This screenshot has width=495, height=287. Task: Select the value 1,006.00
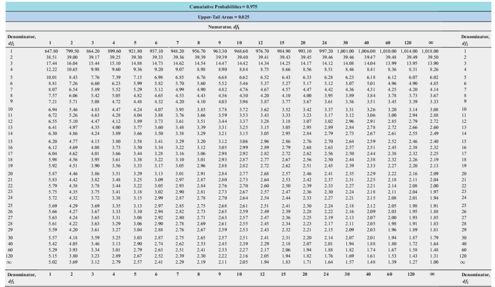[x=367, y=51]
